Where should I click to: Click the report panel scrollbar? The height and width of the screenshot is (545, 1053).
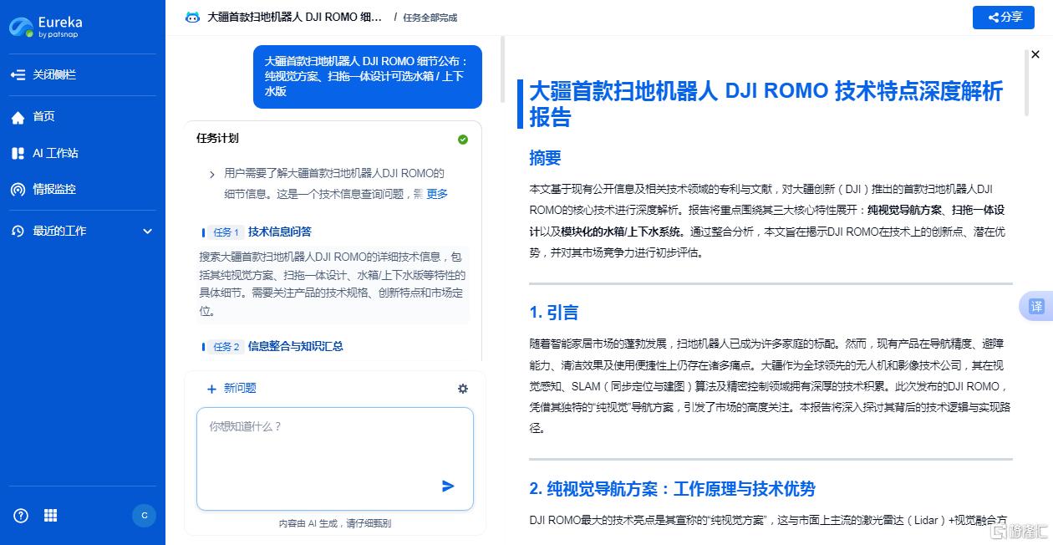point(1026,83)
